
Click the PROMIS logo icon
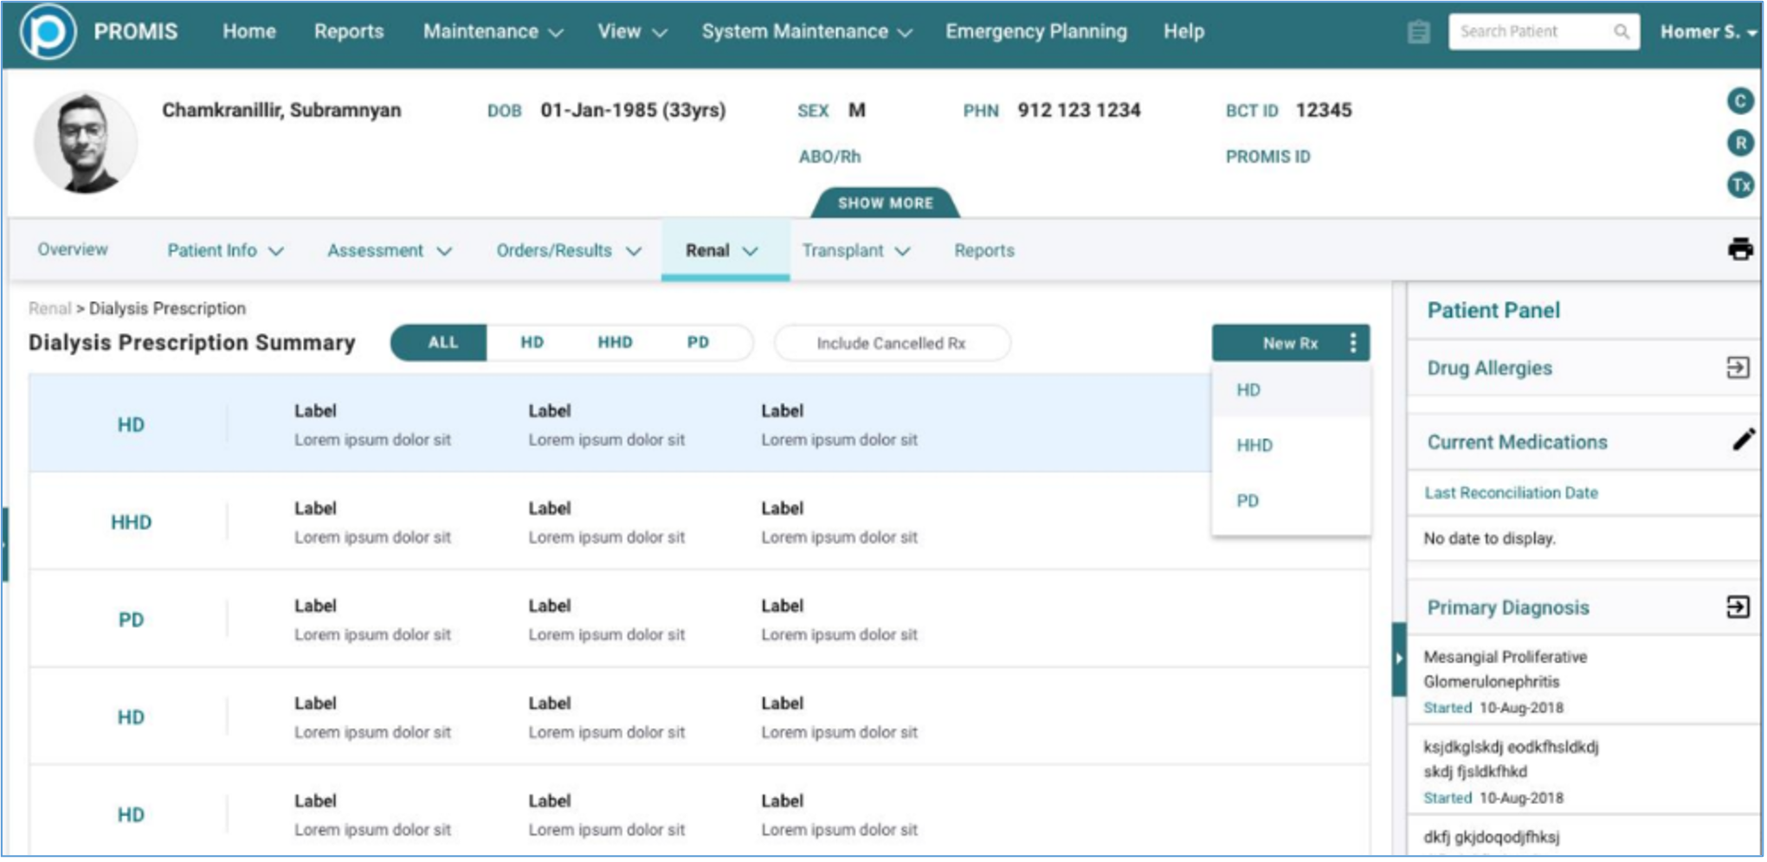[x=48, y=32]
